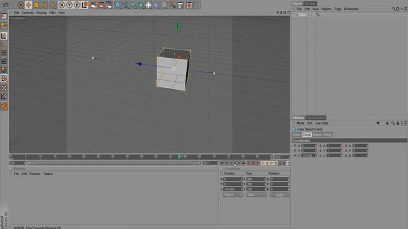The image size is (408, 229).
Task: Click R . H rotation field in Attributes
Action: 360,146
